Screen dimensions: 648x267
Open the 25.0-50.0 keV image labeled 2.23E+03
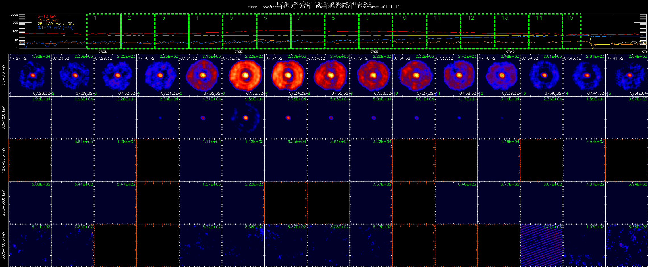coord(243,203)
